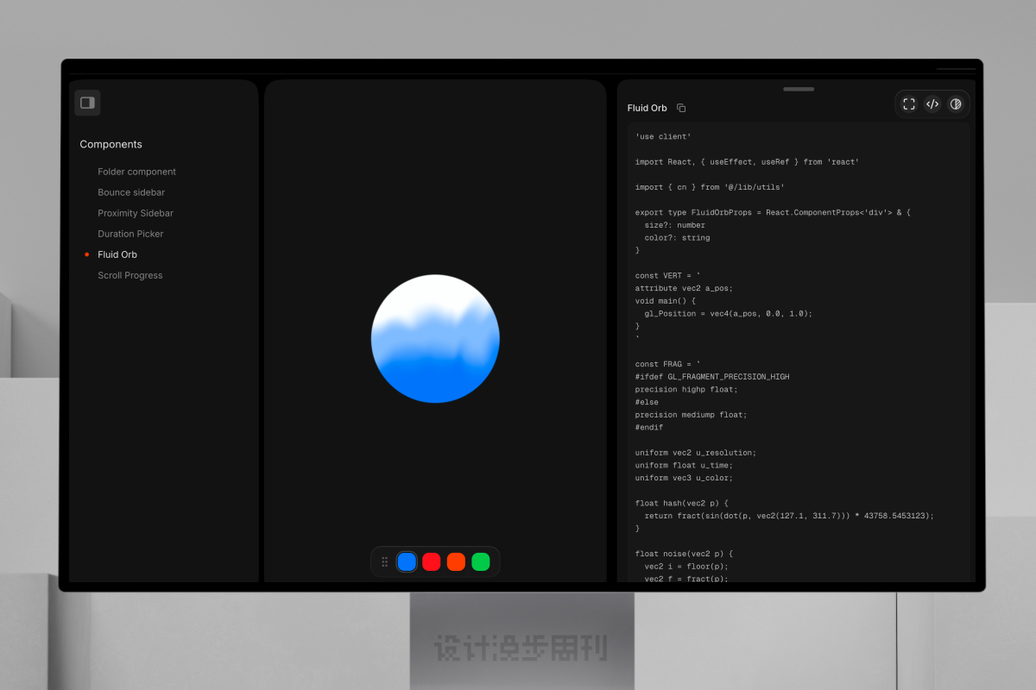Select Proximity Sidebar in the list
The image size is (1036, 690).
tap(136, 213)
